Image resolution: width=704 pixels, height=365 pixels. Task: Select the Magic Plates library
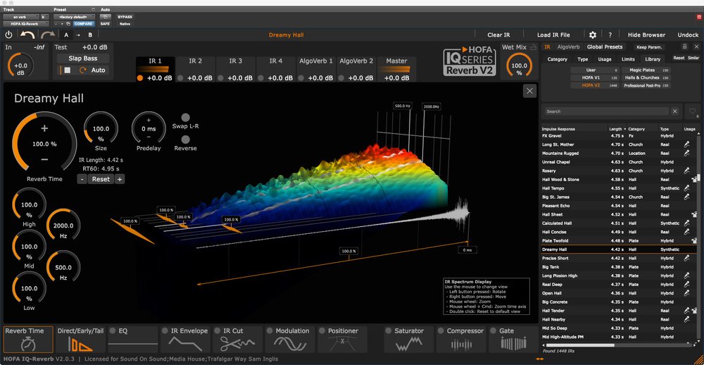click(x=646, y=70)
